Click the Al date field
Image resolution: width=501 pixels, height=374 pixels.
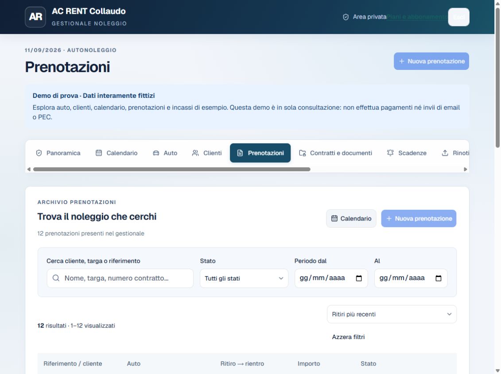411,278
